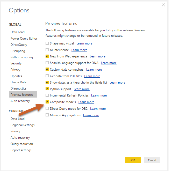The width and height of the screenshot is (169, 172).
Task: Check the M Intellisense option
Action: [47, 50]
